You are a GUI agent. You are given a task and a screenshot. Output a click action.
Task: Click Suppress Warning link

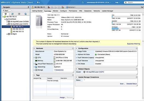click(134, 44)
